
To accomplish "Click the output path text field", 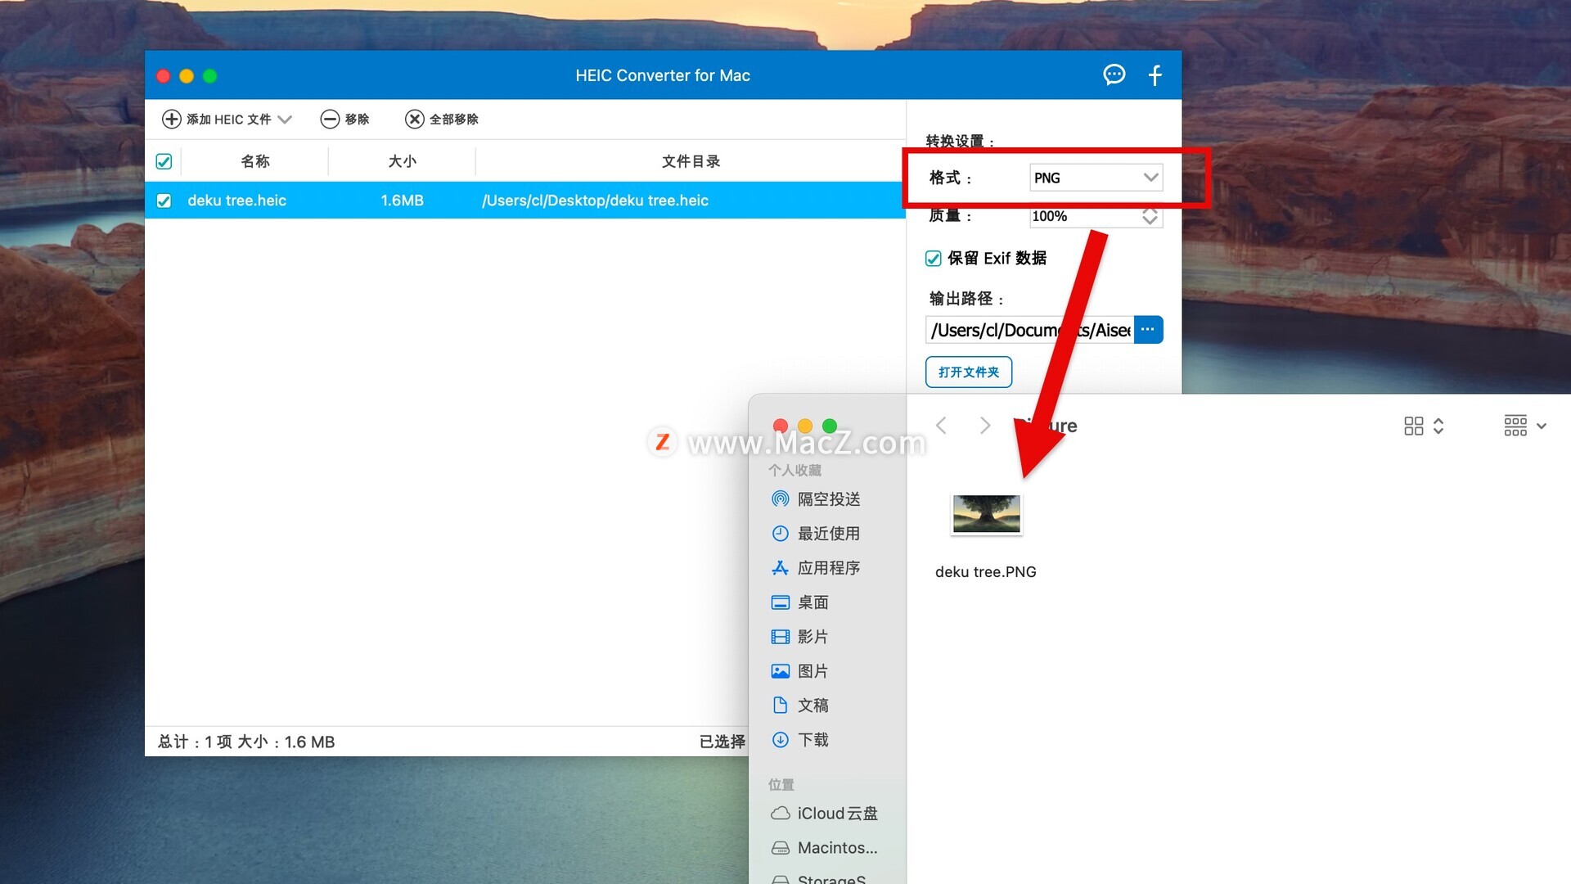I will [x=1029, y=330].
